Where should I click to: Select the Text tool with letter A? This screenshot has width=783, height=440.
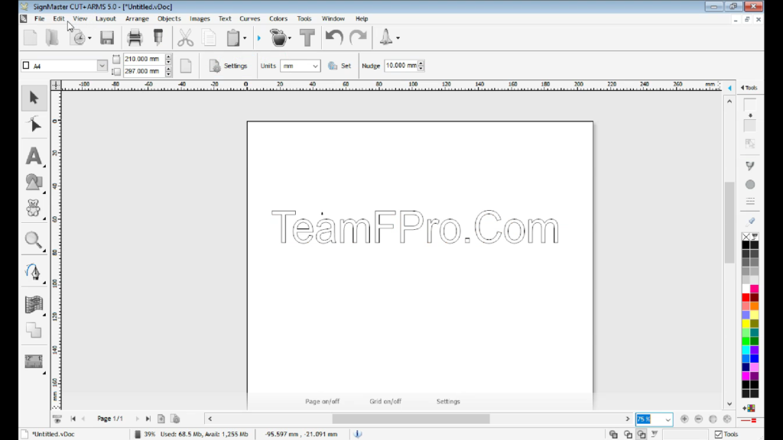tap(34, 156)
